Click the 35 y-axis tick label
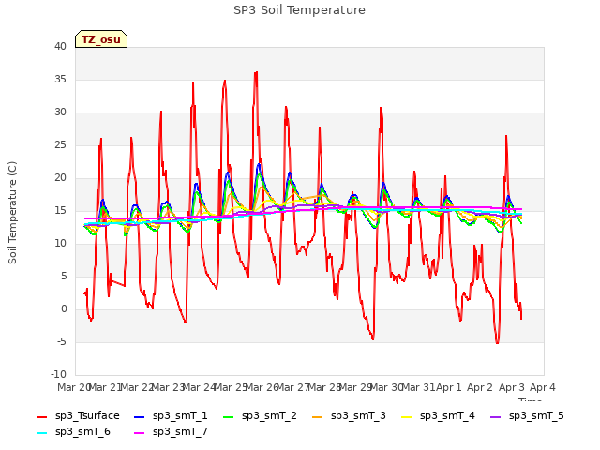This screenshot has width=600, height=450. (60, 79)
